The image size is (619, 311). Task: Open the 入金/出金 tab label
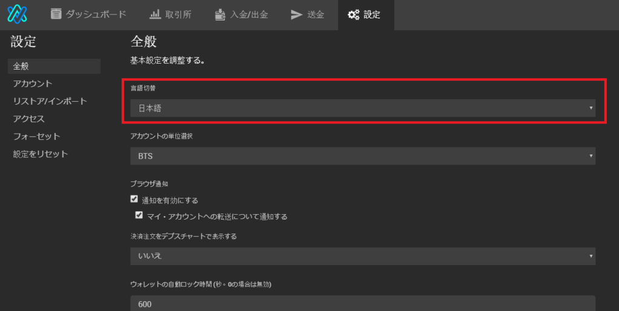[x=248, y=15]
